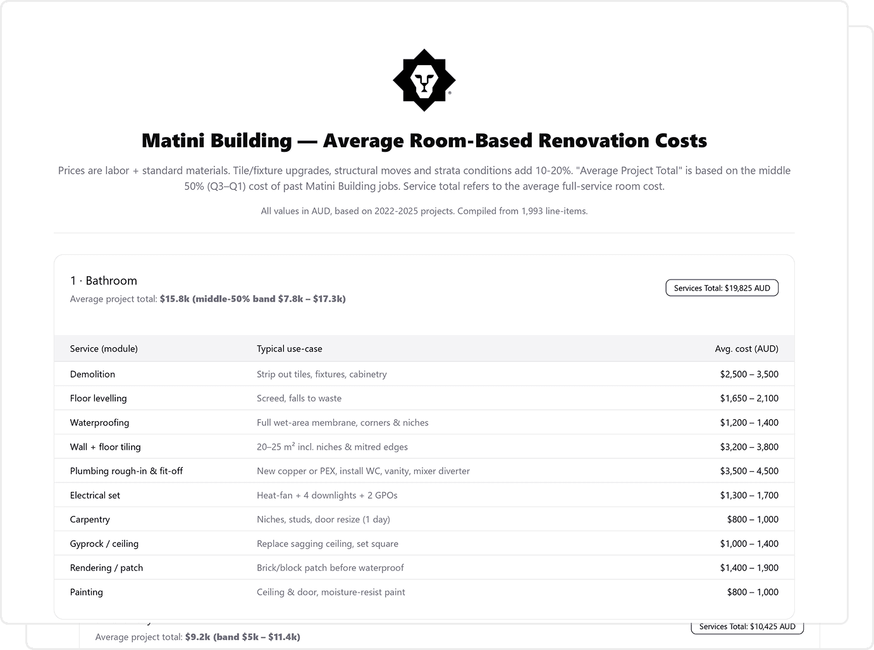
Task: Click the Demolition cost '$2,500 – 3,500'
Action: coord(749,374)
